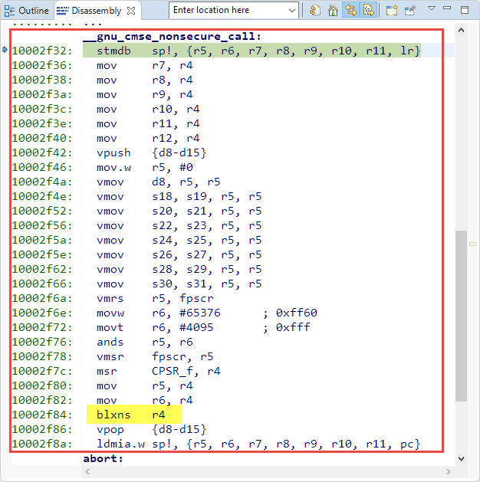
Task: Toggle the Show Source button
Action: click(369, 11)
